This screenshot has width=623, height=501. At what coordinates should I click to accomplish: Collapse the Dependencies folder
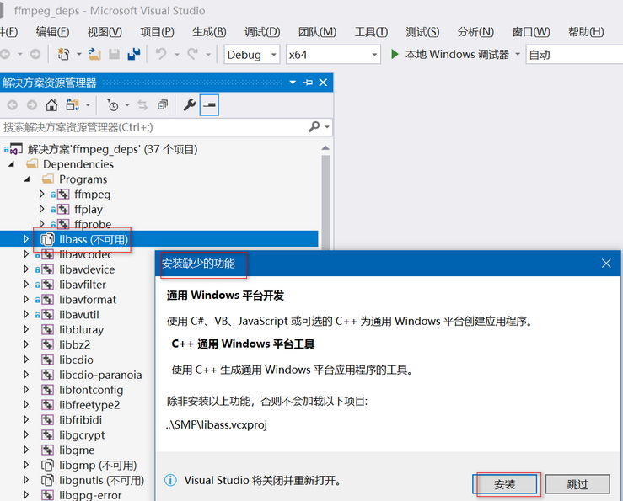coord(11,164)
